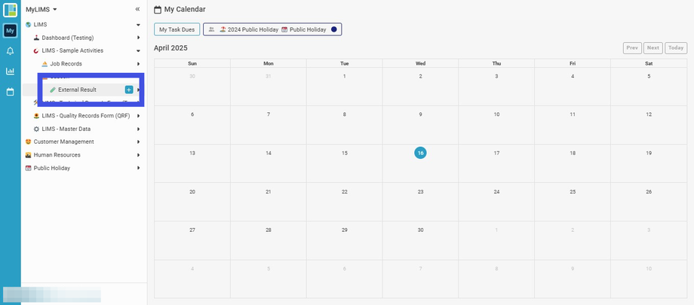Toggle the 2024 Public Holiday calendar label
This screenshot has width=694, height=305.
pos(253,29)
